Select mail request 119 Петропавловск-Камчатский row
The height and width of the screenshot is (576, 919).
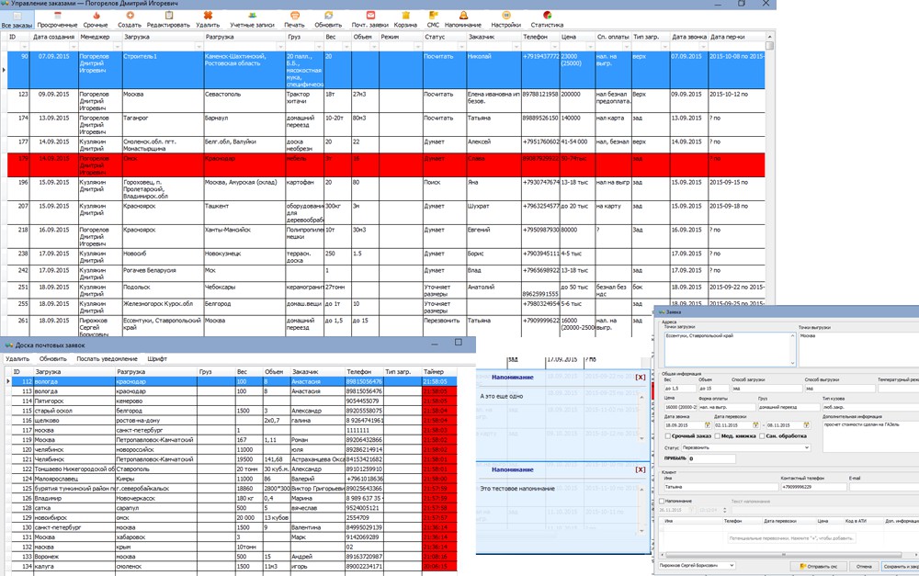point(233,439)
